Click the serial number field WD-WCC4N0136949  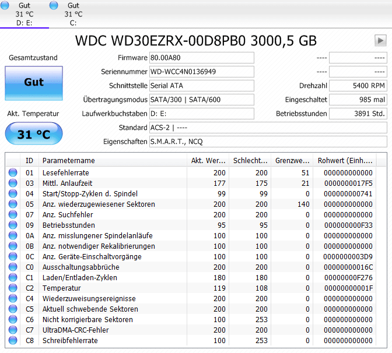pyautogui.click(x=201, y=72)
